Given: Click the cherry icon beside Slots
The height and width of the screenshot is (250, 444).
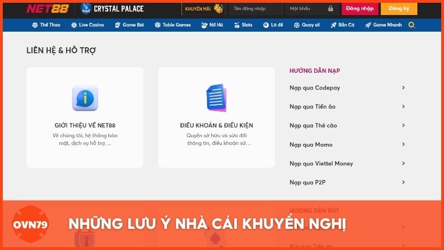Looking at the screenshot, I should coord(237,25).
